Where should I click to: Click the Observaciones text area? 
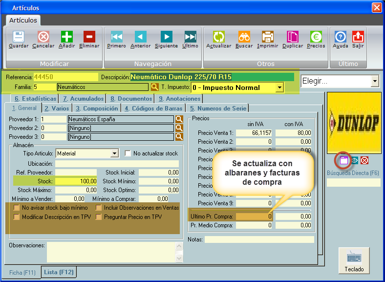click(111, 252)
